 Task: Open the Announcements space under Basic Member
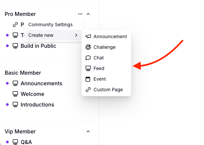point(41,83)
